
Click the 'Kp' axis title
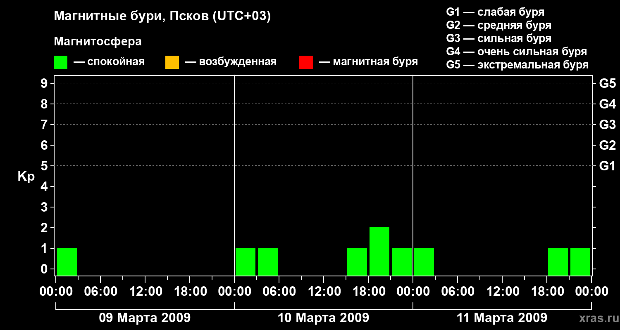[x=26, y=177]
